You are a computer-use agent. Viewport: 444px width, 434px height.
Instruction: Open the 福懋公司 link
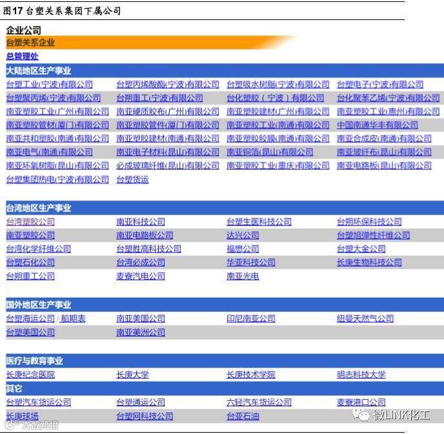click(x=243, y=249)
